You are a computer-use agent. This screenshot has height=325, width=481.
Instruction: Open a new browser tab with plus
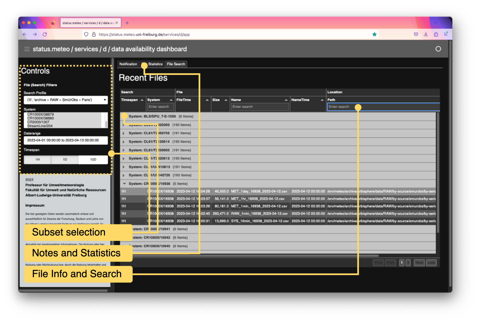coord(127,23)
